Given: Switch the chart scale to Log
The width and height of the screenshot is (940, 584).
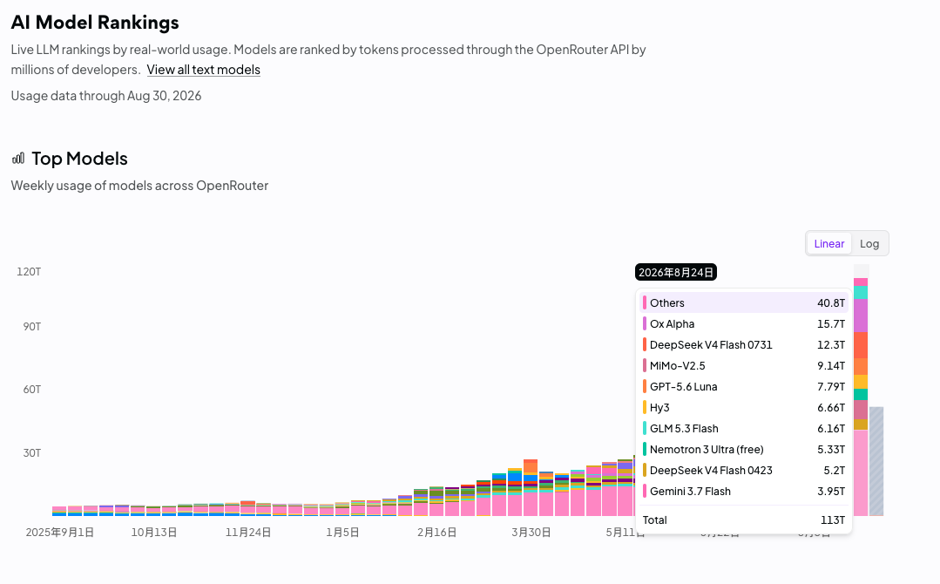Looking at the screenshot, I should pyautogui.click(x=869, y=243).
